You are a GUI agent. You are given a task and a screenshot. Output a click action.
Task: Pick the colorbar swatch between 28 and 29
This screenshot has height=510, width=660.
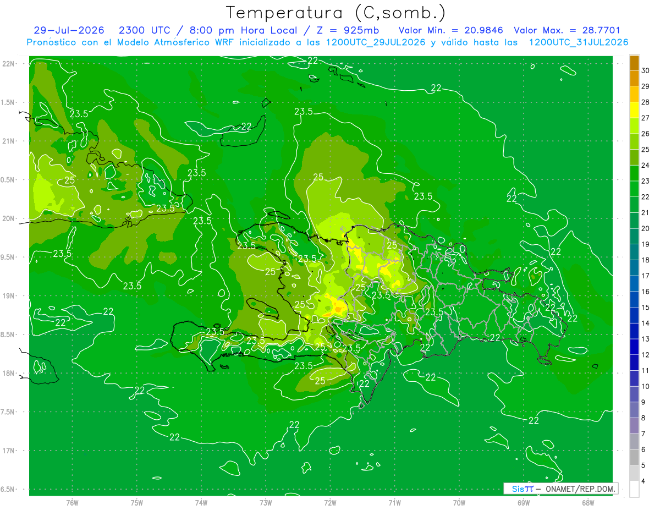[x=634, y=94]
